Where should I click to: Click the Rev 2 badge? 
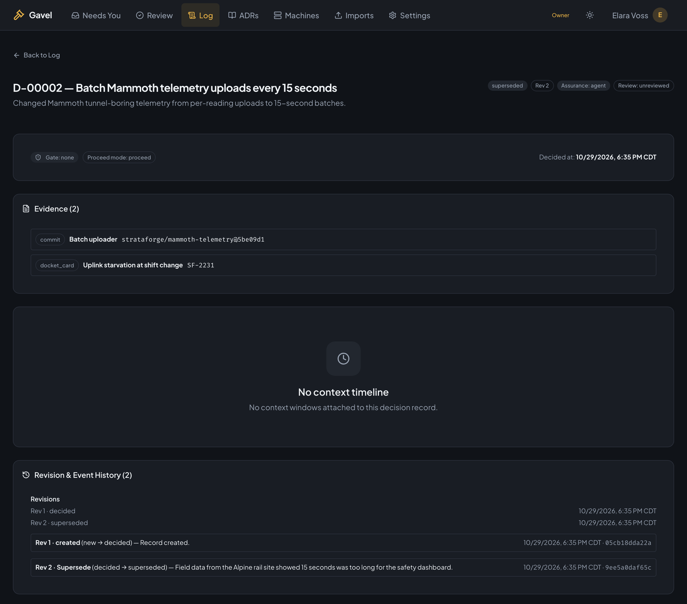pos(542,86)
